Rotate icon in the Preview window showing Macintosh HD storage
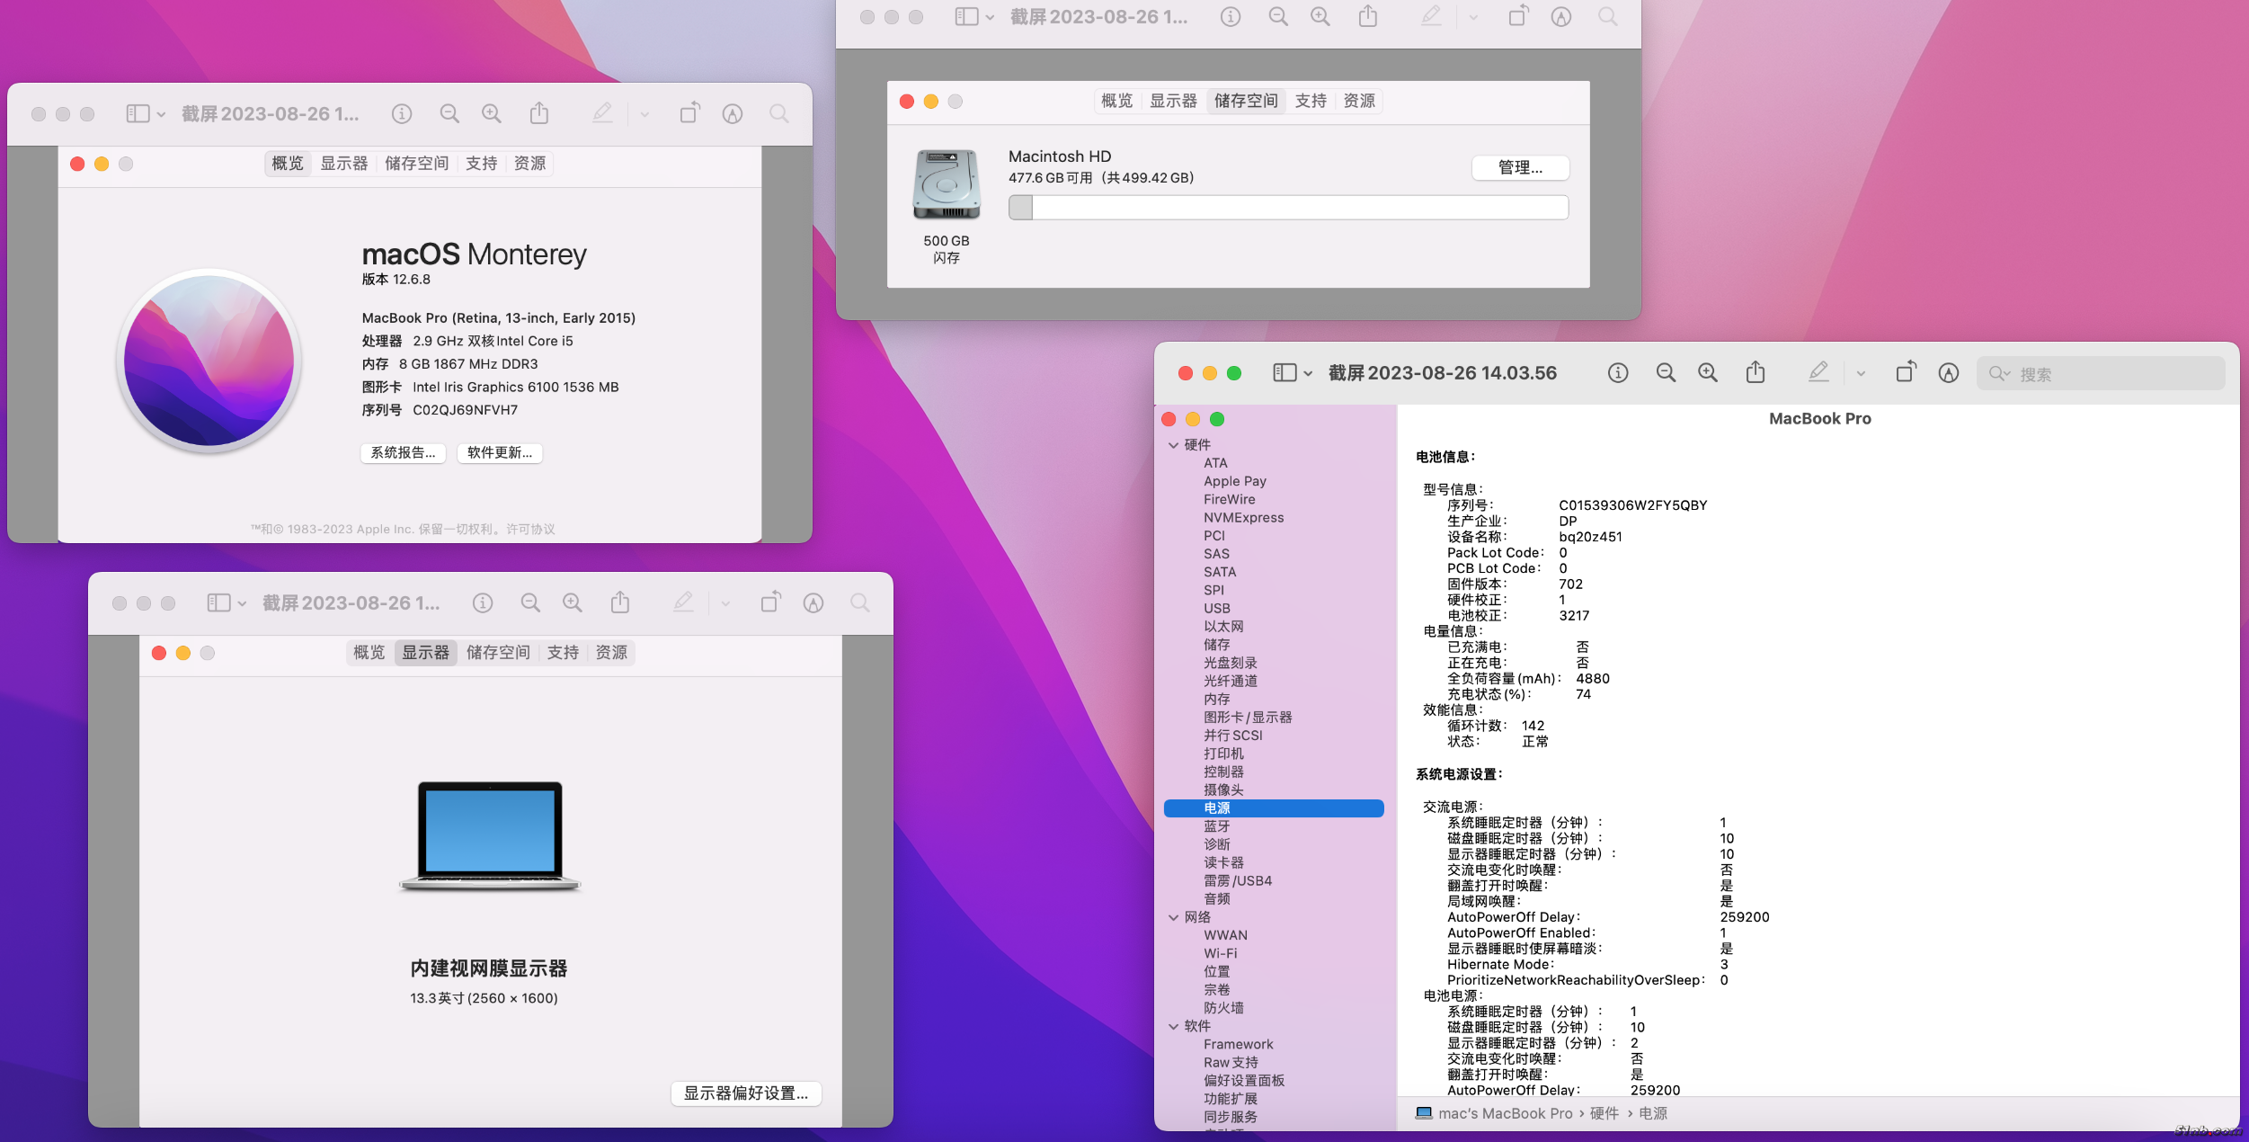This screenshot has height=1142, width=2249. click(x=1518, y=16)
